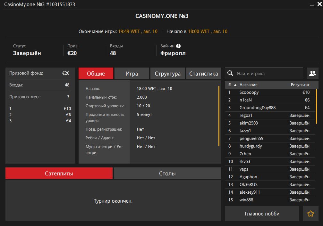
Task: Select the Сателлиты tab
Action: (59, 174)
